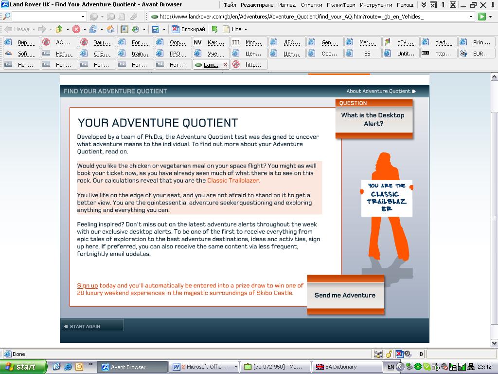
Task: Click the START AGAIN button
Action: (x=92, y=326)
